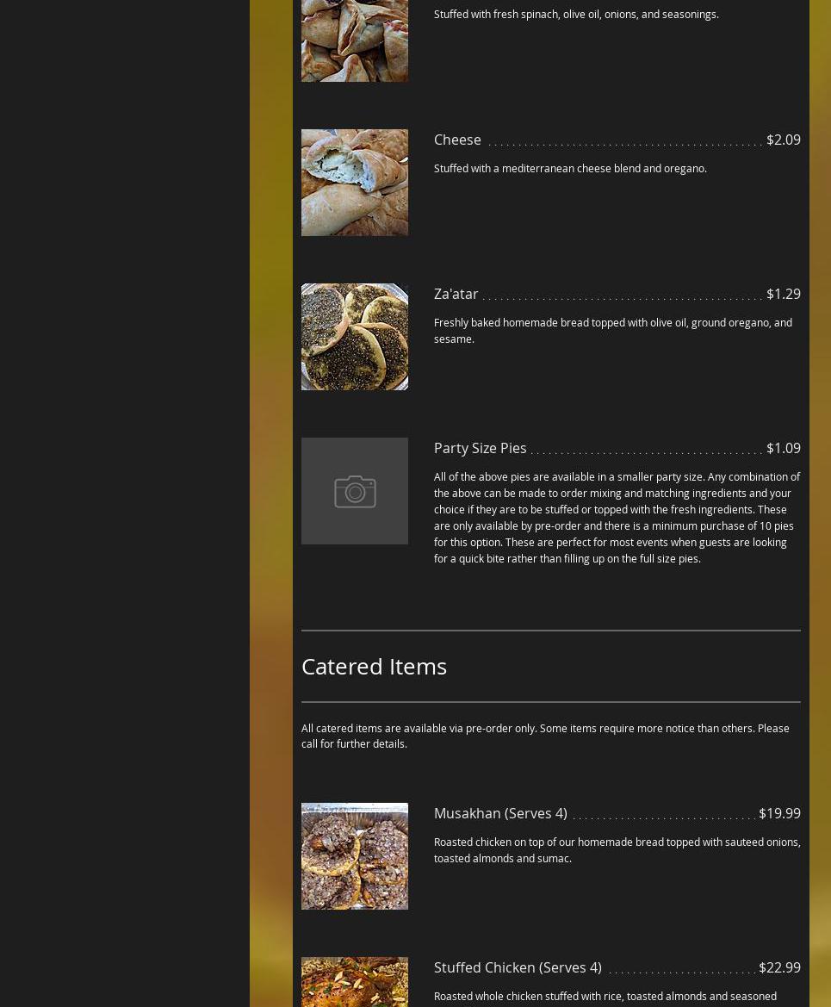Click the $19.99 Musakhan price
This screenshot has width=831, height=1007.
[x=779, y=813]
